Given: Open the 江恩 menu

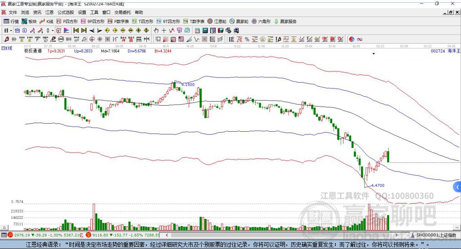Looking at the screenshot, I should (50, 12).
